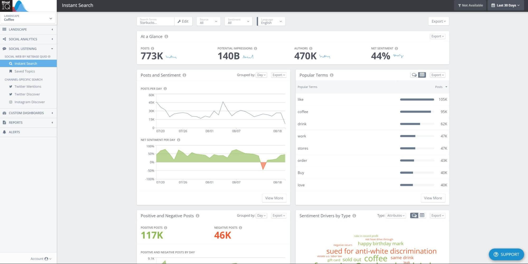Image resolution: width=528 pixels, height=264 pixels.
Task: Click the Saved Topics bookmark icon
Action: (11, 71)
